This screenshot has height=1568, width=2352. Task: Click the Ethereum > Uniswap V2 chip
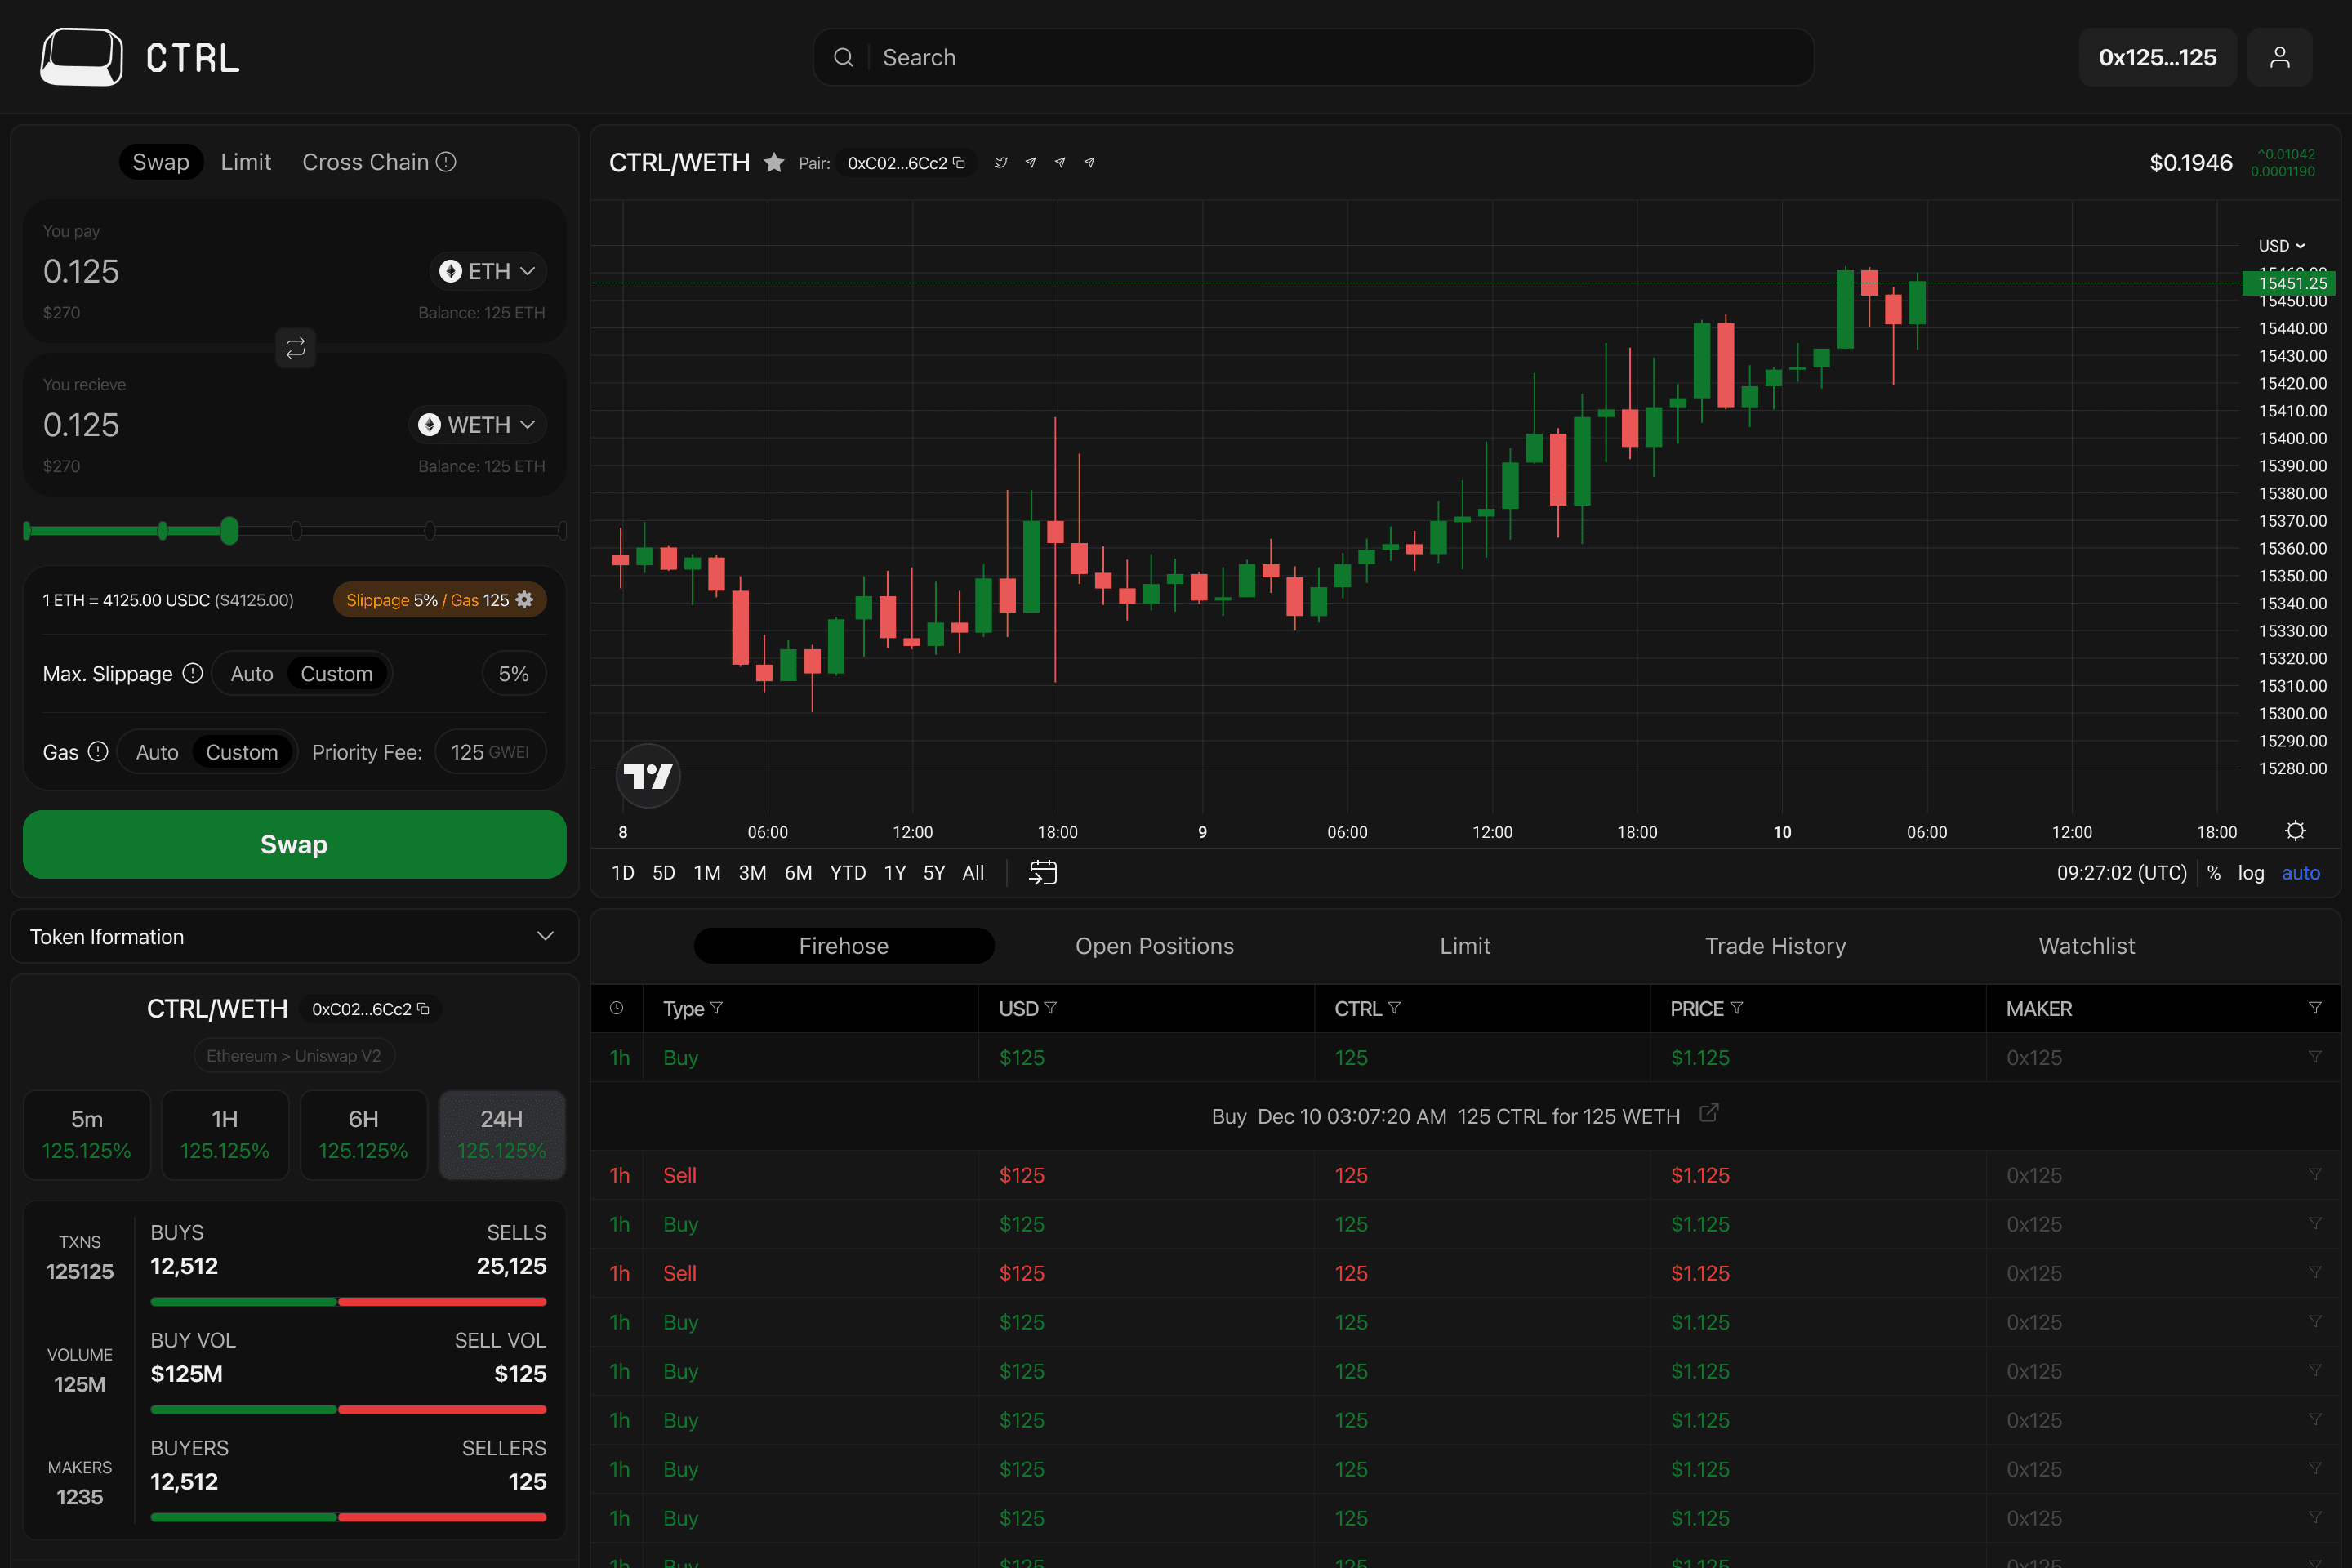(294, 1056)
